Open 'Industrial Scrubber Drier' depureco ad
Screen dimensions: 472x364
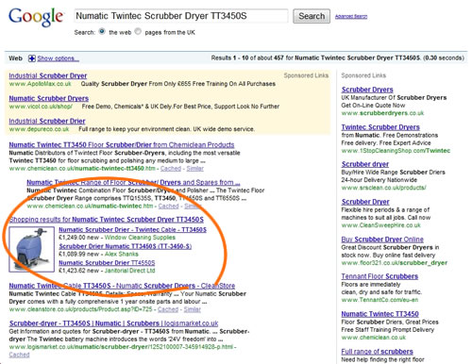coord(47,121)
